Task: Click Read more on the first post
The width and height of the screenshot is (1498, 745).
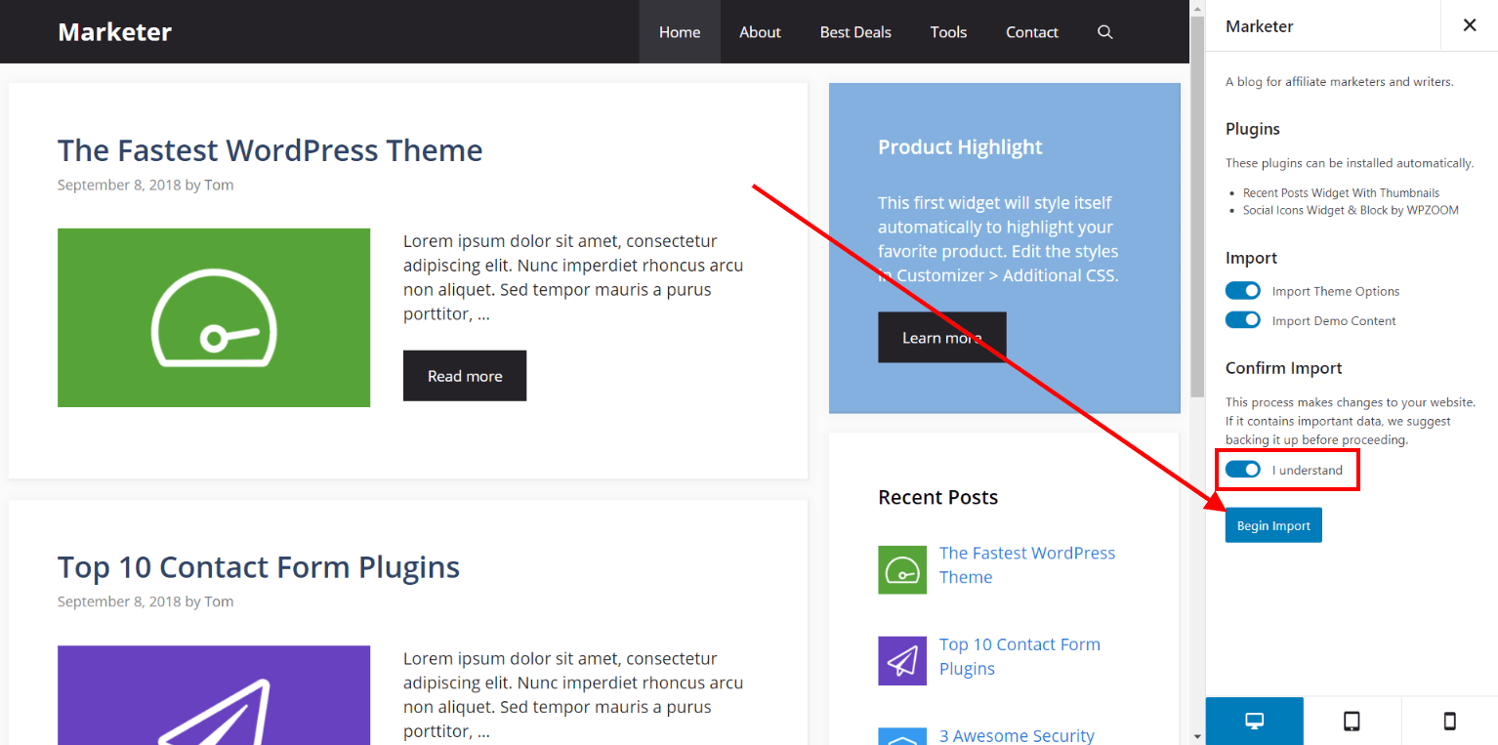Action: [465, 375]
